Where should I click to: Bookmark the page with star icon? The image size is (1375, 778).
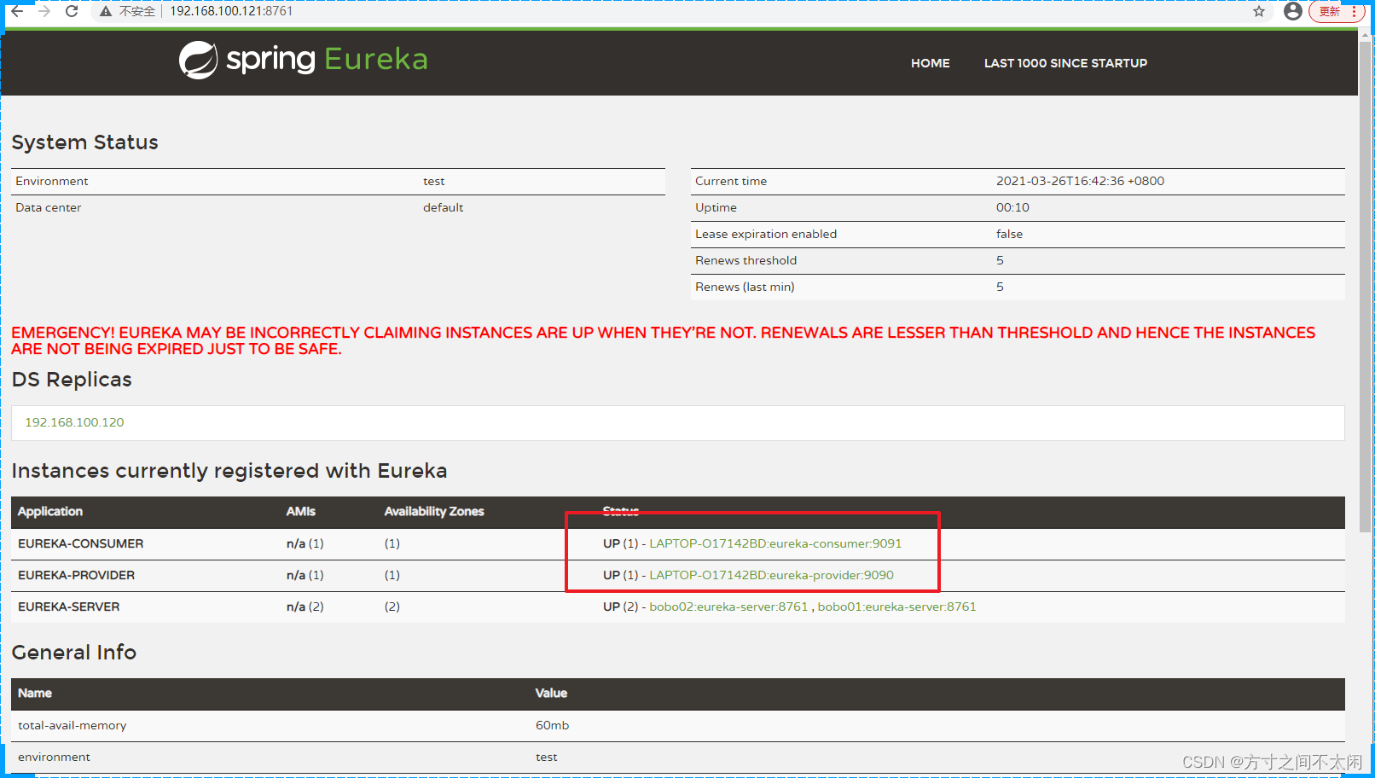click(x=1259, y=11)
